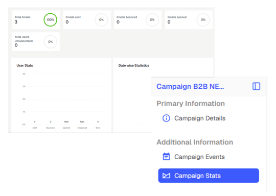Click the Campaign Details info icon
The height and width of the screenshot is (196, 276).
166,118
